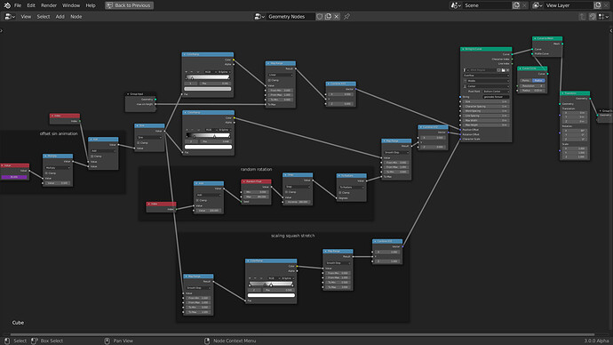
Task: Open the Window menu
Action: (71, 5)
